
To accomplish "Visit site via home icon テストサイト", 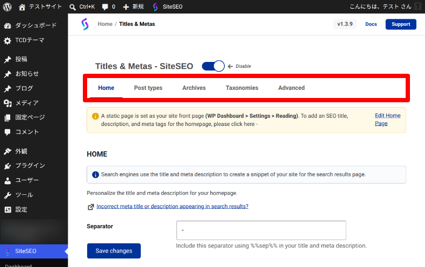I will pyautogui.click(x=40, y=6).
